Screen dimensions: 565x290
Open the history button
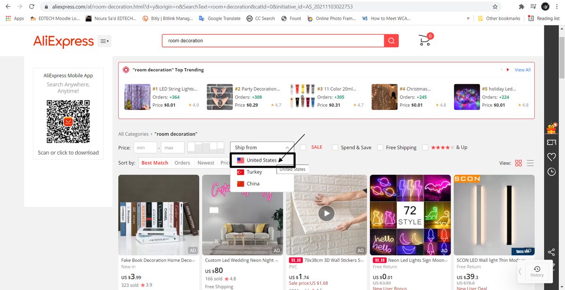click(537, 271)
